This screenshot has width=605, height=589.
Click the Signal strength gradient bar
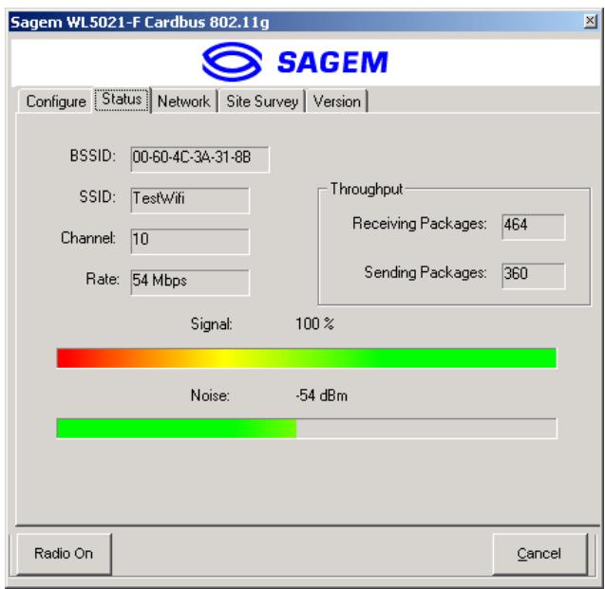click(307, 358)
